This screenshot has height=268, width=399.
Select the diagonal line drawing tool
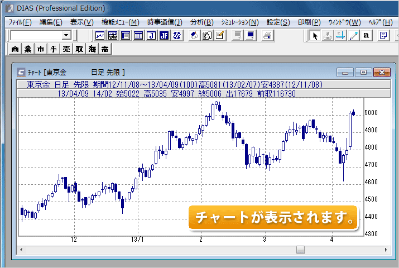(353, 36)
